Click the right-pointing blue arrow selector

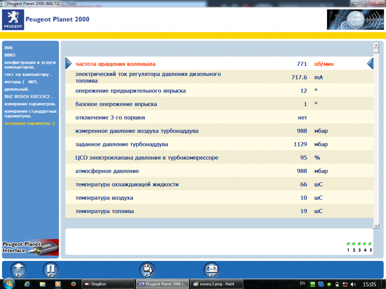point(69,64)
